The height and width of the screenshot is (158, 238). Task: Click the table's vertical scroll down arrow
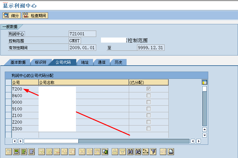(x=204, y=135)
